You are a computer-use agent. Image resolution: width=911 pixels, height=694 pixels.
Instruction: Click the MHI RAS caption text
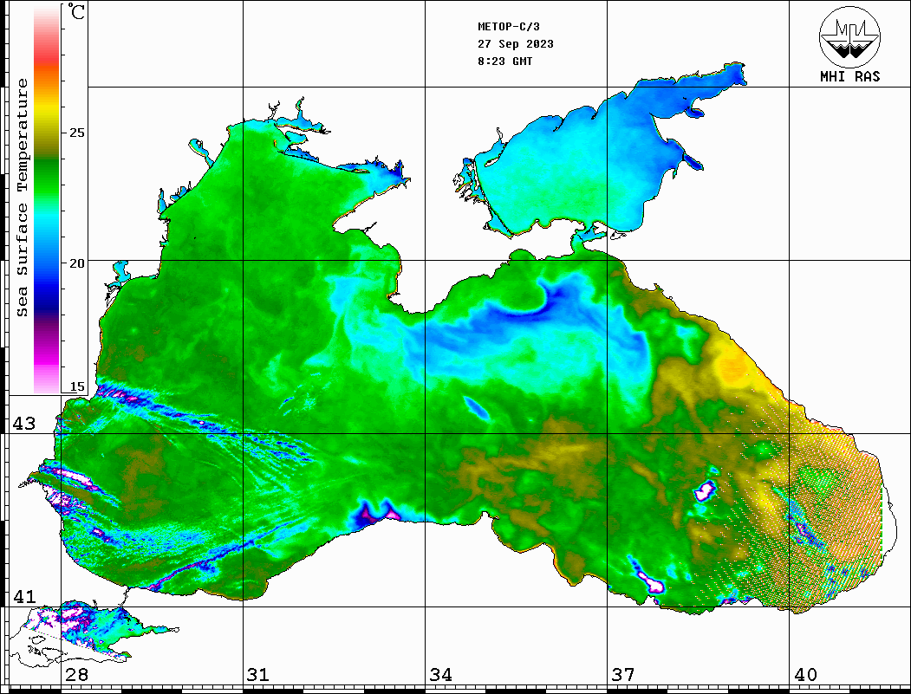850,76
